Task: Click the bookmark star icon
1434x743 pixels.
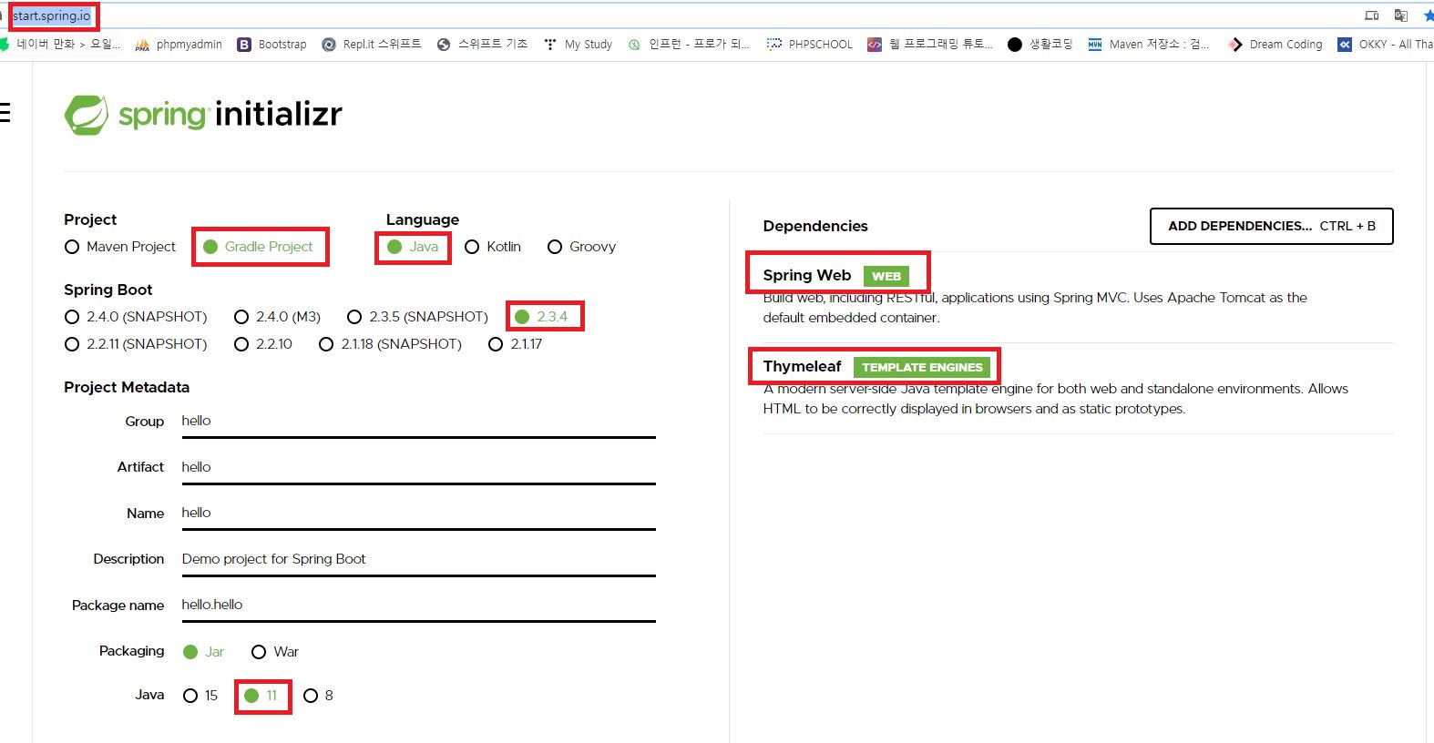Action: 1428,15
